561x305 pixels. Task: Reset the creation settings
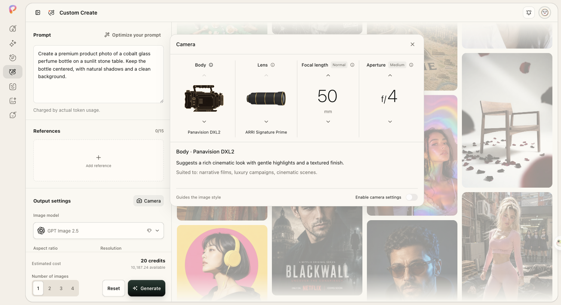[114, 289]
